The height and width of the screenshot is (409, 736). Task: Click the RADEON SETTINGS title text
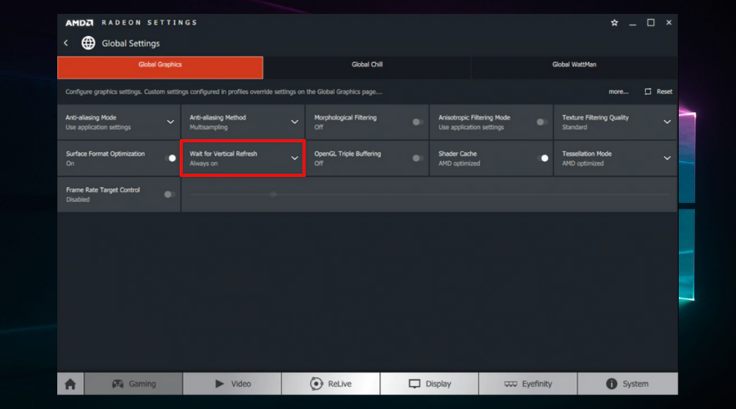pyautogui.click(x=150, y=23)
